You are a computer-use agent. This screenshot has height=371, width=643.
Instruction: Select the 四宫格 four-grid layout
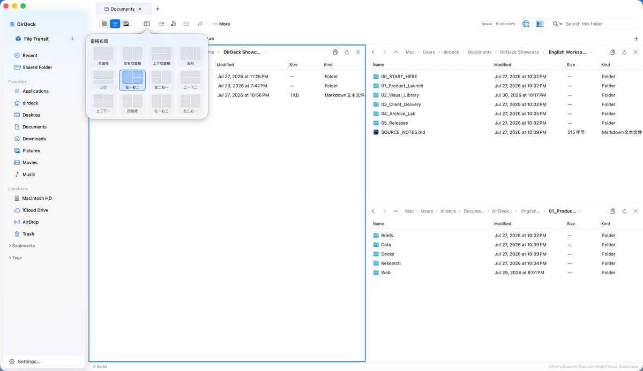[x=132, y=103]
